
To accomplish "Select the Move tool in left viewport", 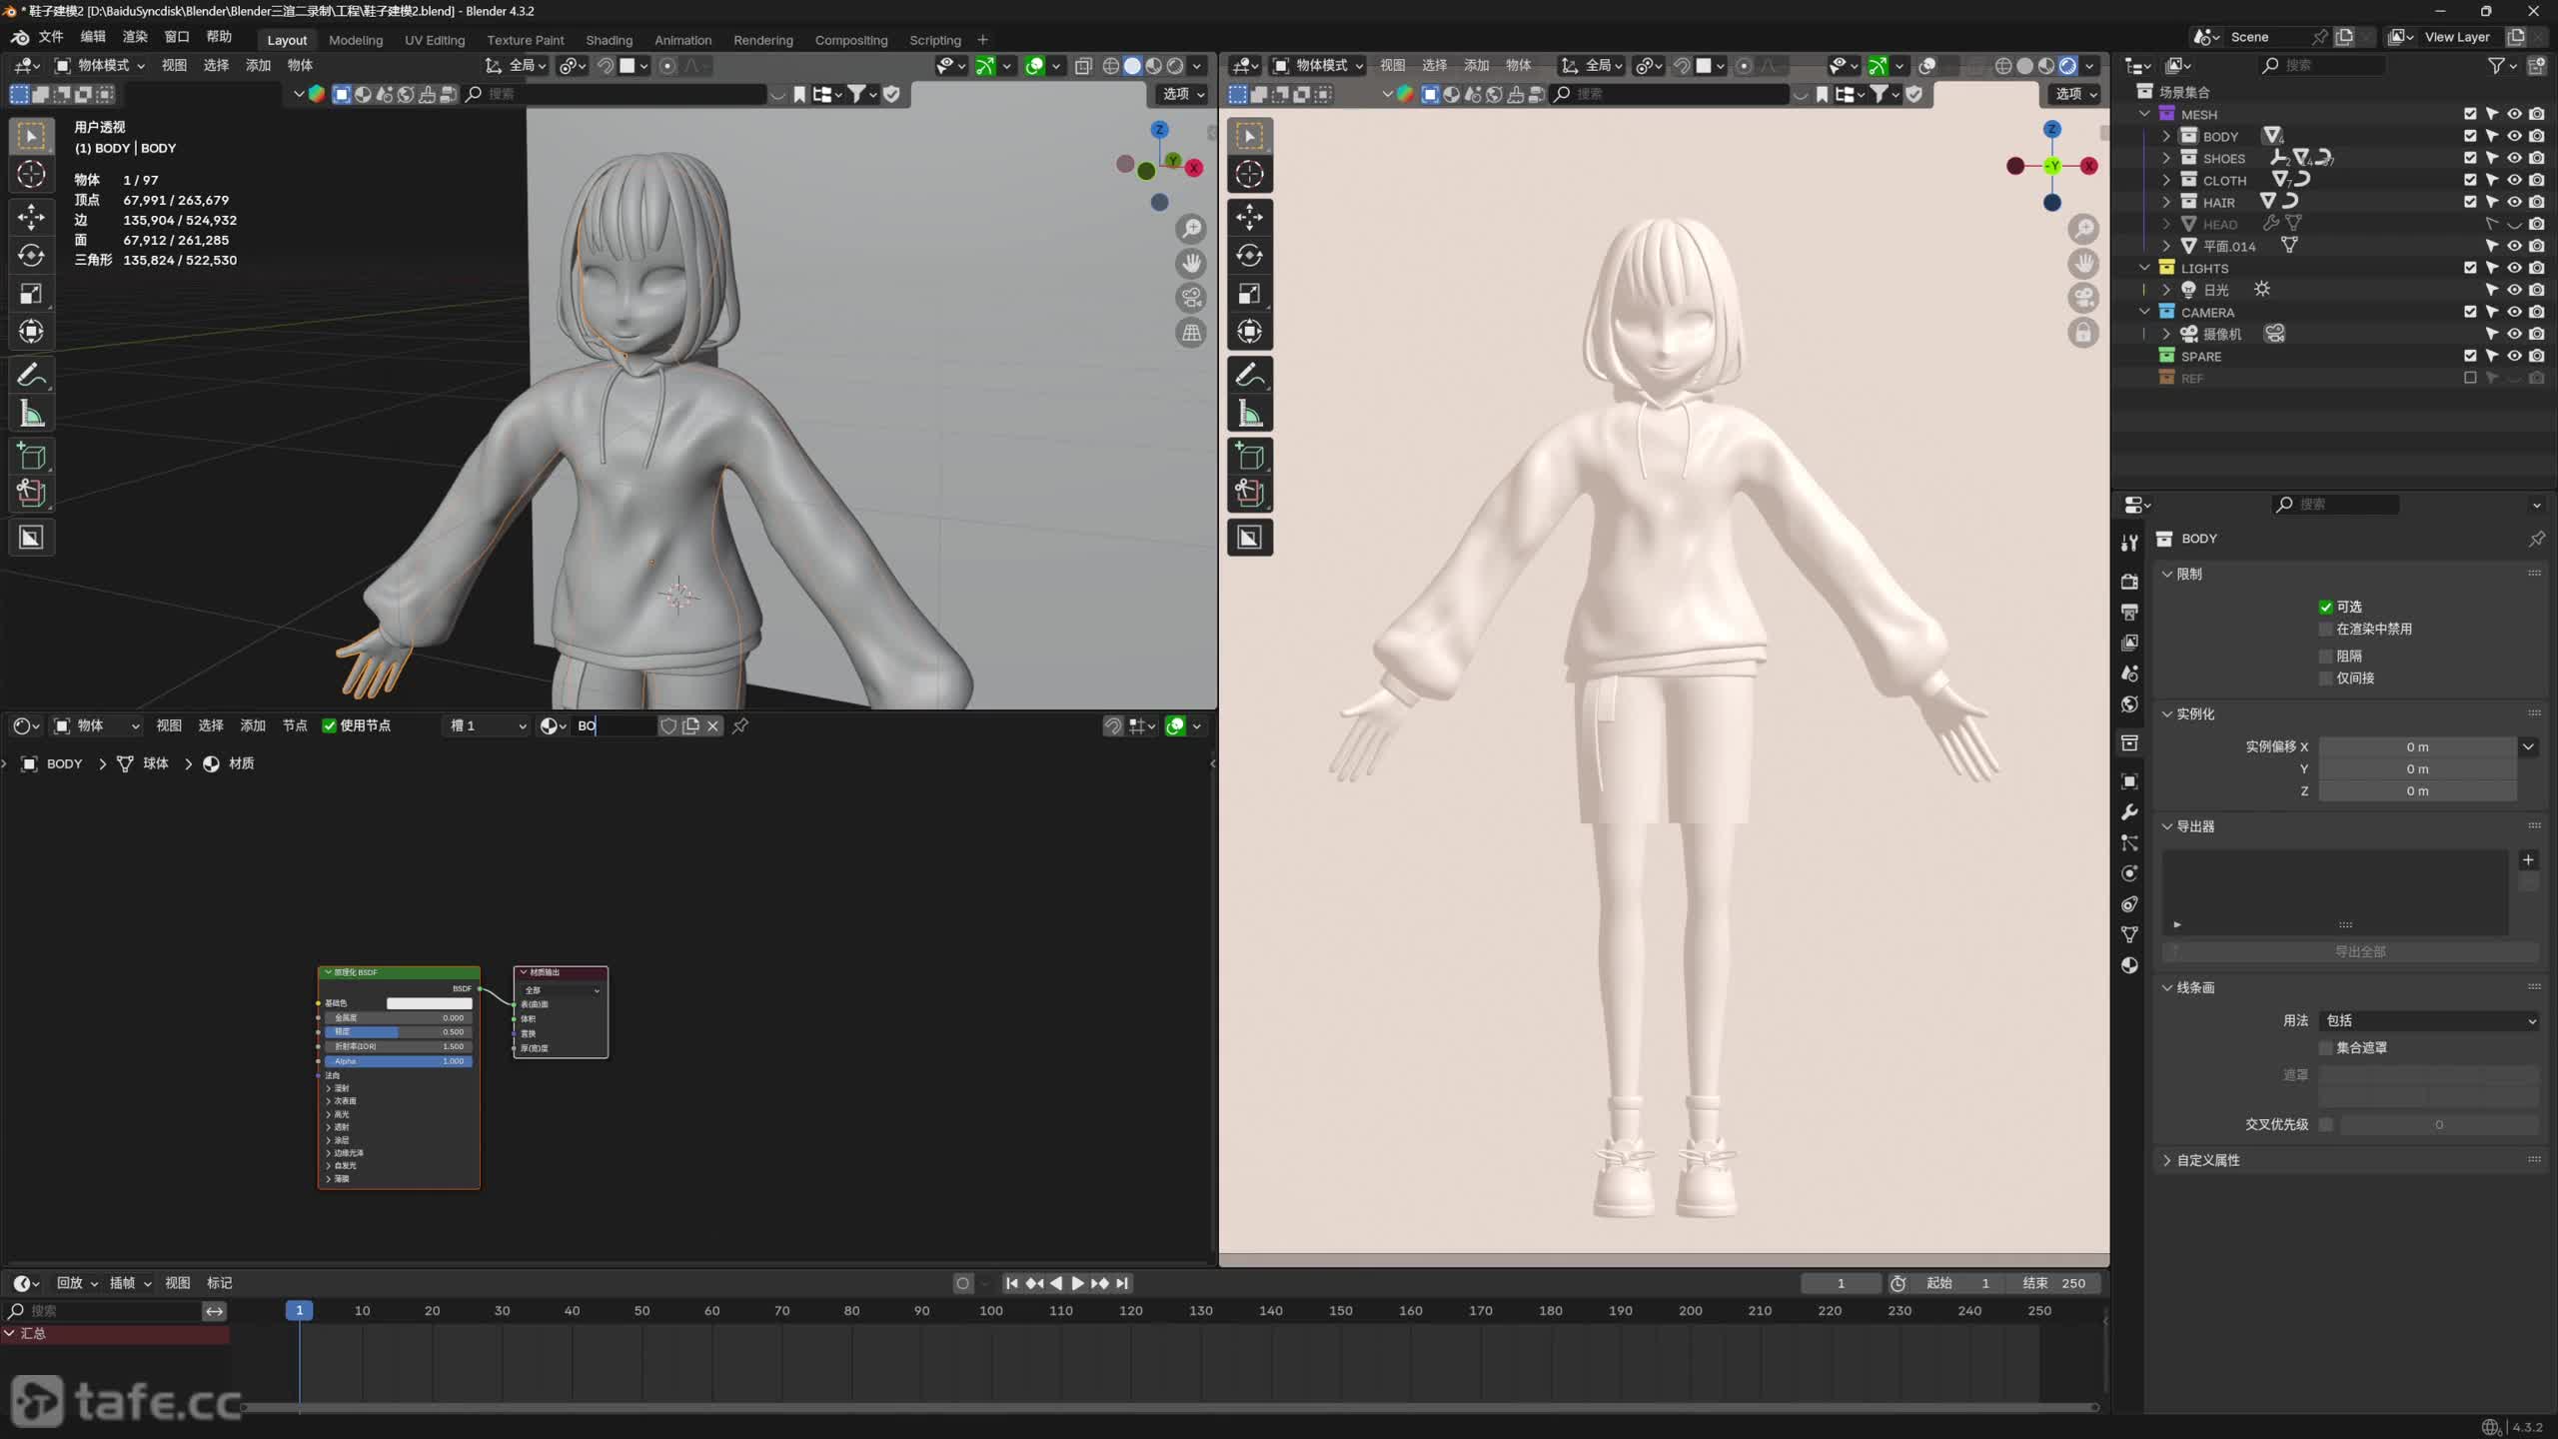I will [31, 217].
